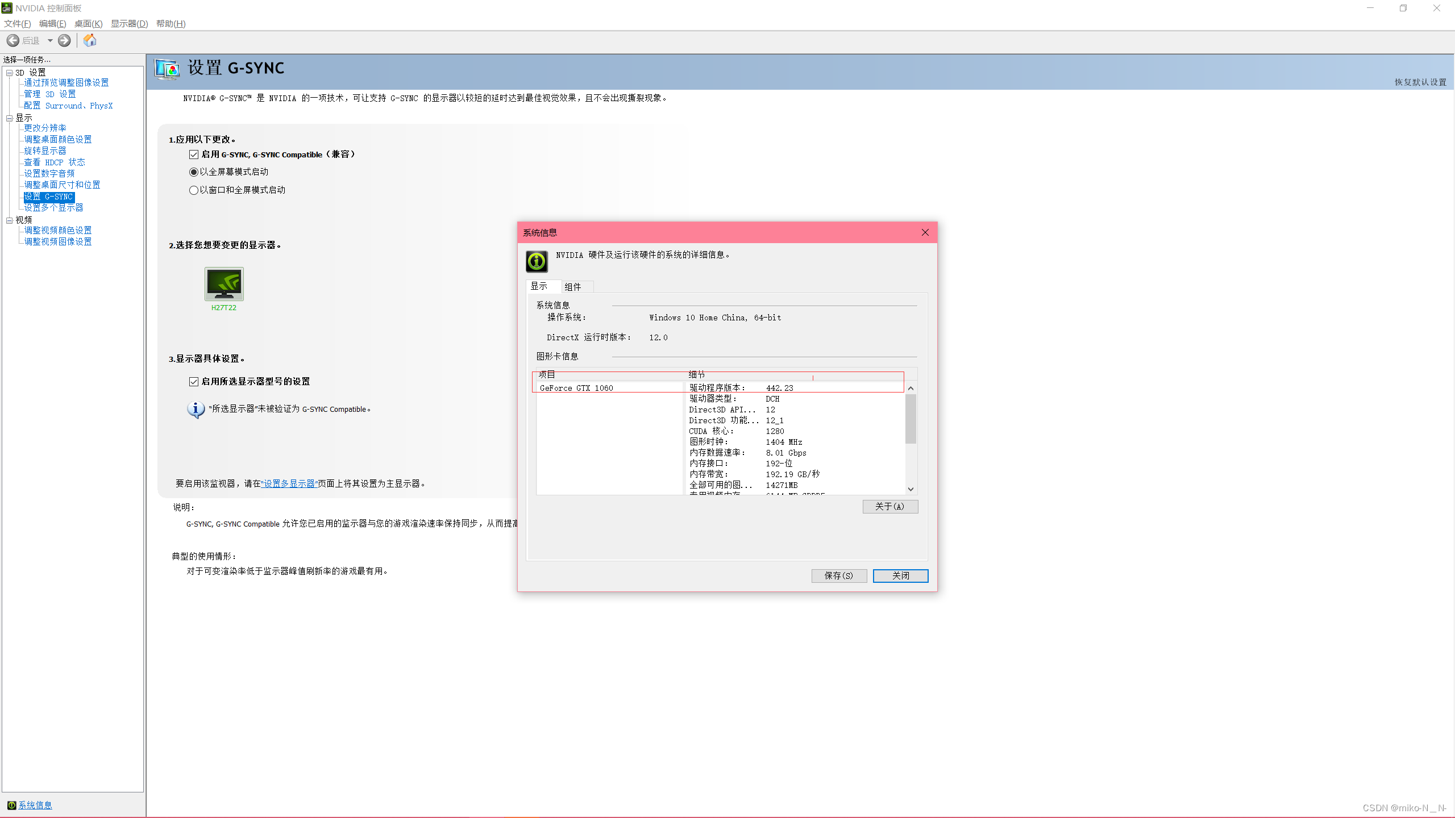Open the 文件(F) menu
This screenshot has width=1455, height=818.
click(x=18, y=23)
